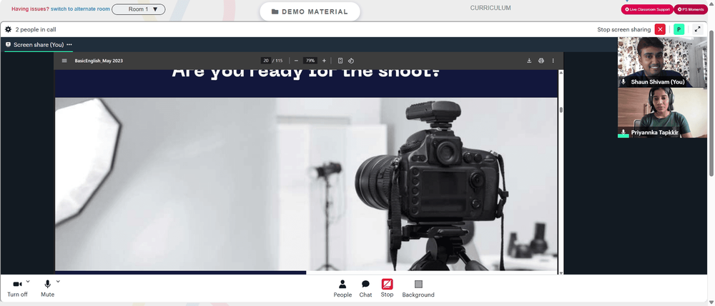Click the 2 people in call label
715x306 pixels.
pyautogui.click(x=36, y=29)
